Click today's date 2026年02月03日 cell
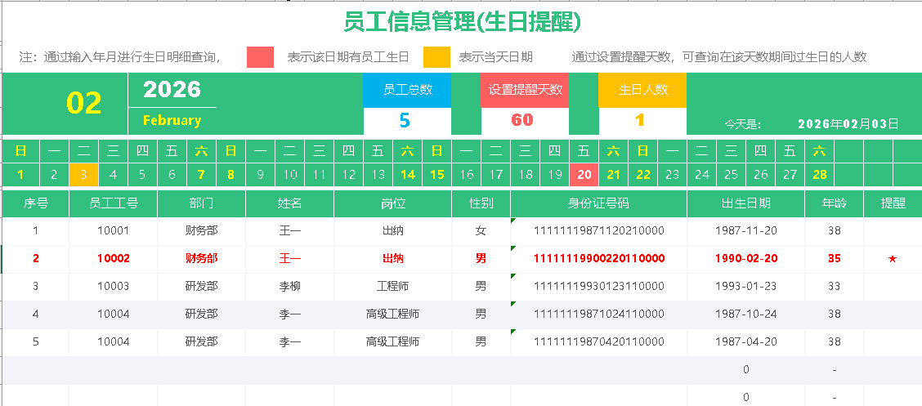 point(848,124)
